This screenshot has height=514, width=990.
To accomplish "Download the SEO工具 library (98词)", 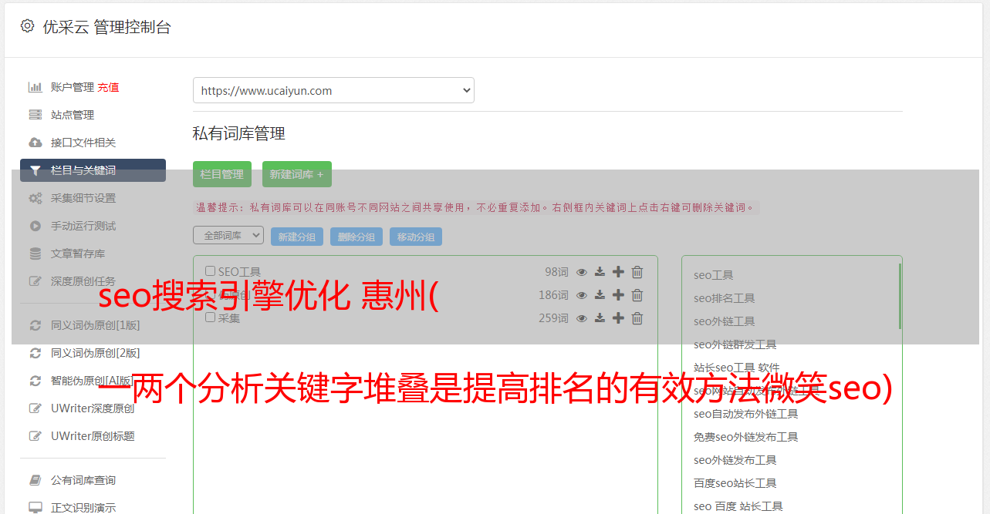I will tap(600, 272).
